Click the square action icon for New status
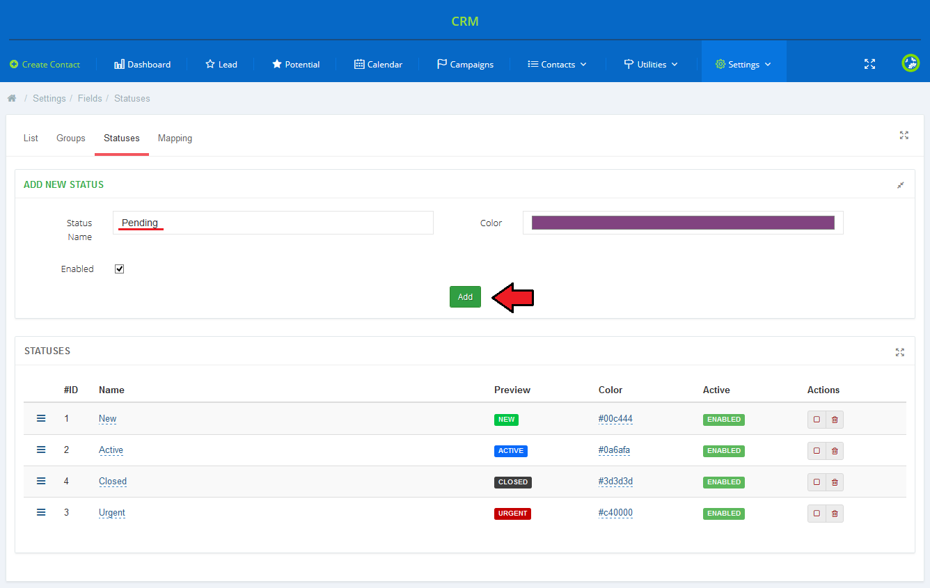The image size is (930, 588). coord(817,420)
